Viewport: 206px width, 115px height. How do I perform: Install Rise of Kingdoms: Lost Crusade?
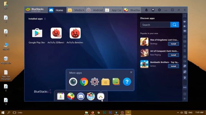pyautogui.click(x=173, y=44)
